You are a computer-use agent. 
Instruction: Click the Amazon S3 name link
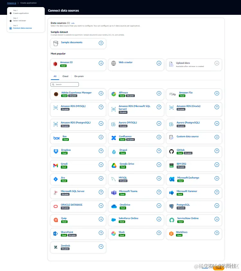pos(66,62)
